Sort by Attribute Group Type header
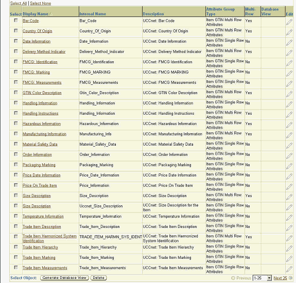The width and height of the screenshot is (296, 283). pyautogui.click(x=220, y=11)
